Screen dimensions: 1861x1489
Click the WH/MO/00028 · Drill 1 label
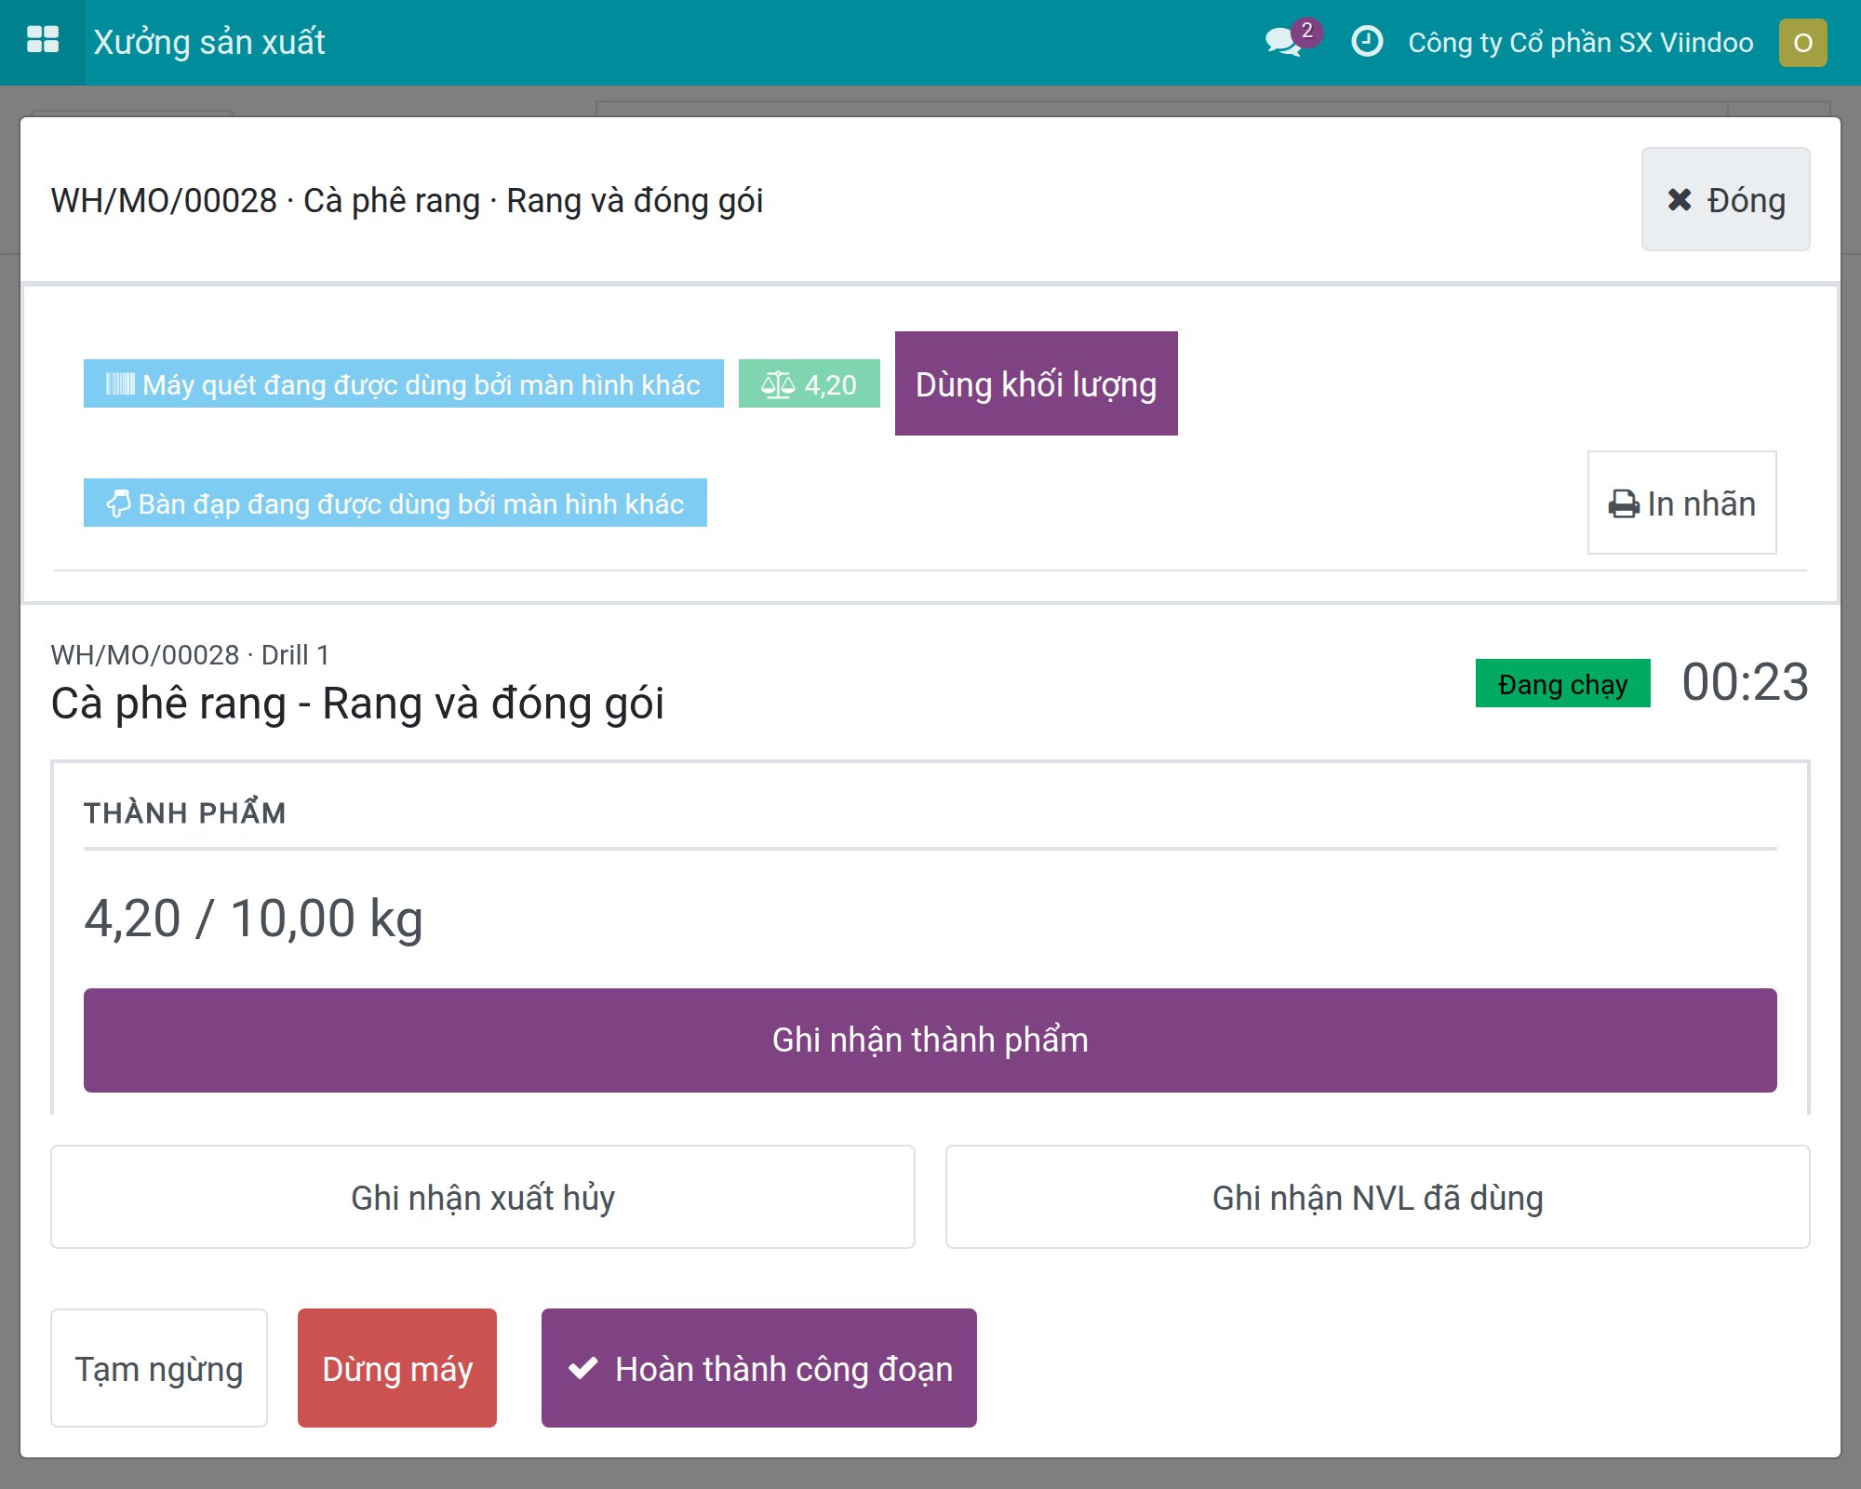pos(190,654)
